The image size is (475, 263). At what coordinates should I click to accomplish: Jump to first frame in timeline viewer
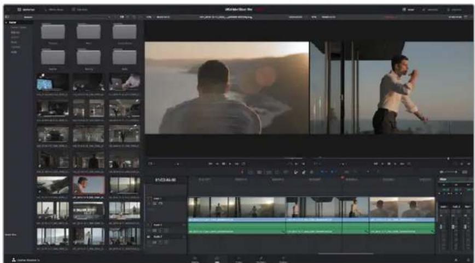click(x=375, y=164)
